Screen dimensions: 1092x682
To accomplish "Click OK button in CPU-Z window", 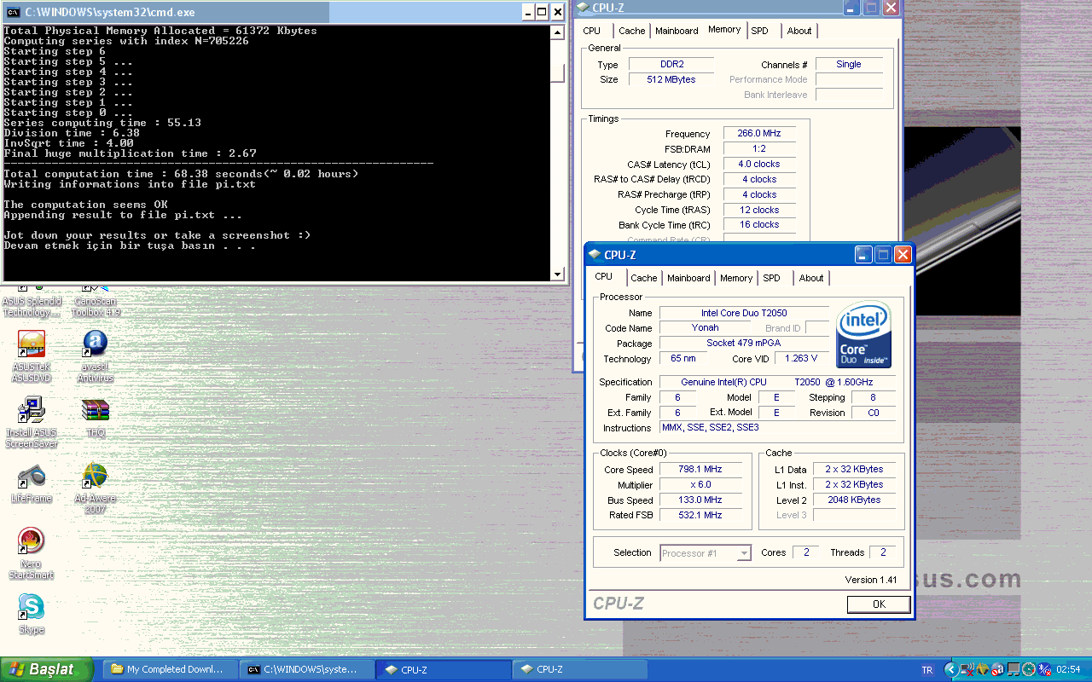I will point(879,604).
